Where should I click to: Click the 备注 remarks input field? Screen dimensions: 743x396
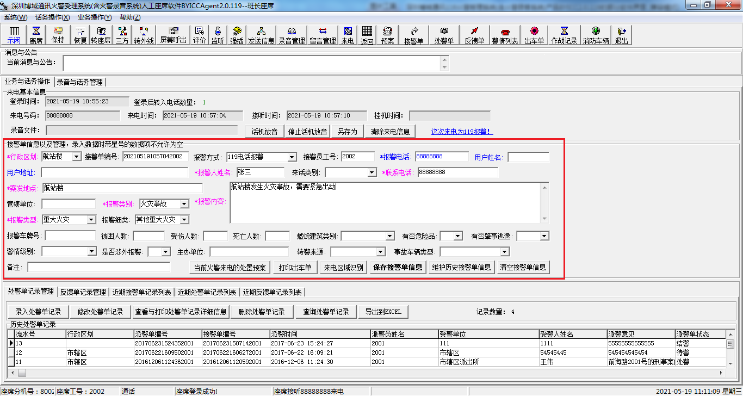(x=99, y=267)
